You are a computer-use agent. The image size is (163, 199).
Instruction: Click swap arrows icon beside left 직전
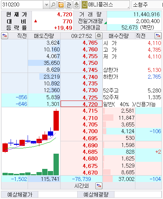(x=5, y=36)
